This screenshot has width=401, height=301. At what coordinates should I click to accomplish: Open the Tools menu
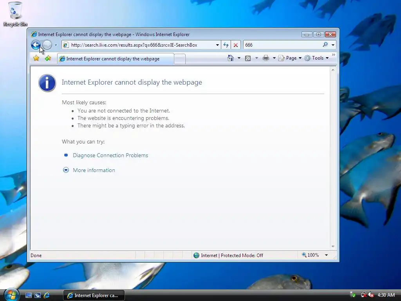316,58
